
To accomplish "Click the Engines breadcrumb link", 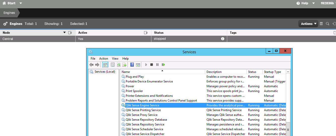I will point(9,13).
